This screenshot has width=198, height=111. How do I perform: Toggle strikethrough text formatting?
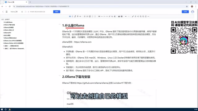pos(78,16)
